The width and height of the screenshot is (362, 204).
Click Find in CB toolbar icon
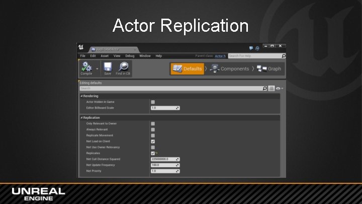click(123, 69)
